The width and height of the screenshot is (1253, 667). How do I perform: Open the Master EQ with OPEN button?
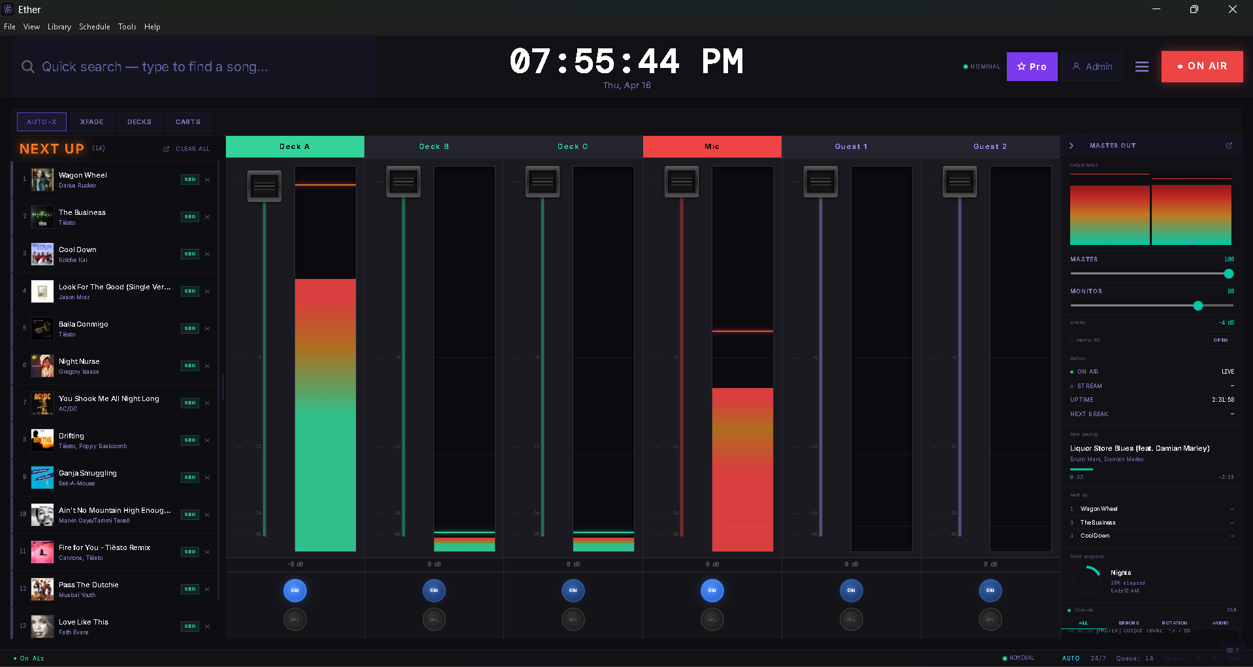click(1220, 340)
